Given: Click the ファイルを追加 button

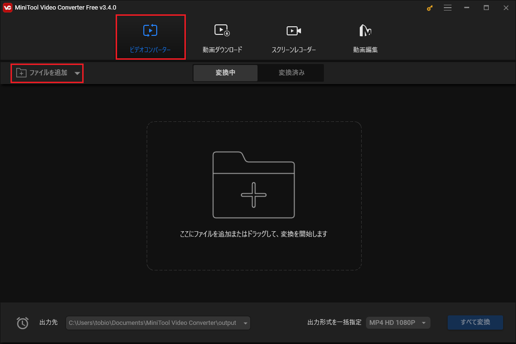Looking at the screenshot, I should pyautogui.click(x=42, y=73).
